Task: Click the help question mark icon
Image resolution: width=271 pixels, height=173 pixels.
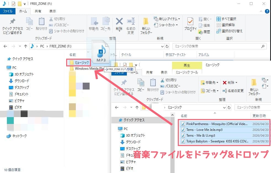Action: click(x=267, y=11)
